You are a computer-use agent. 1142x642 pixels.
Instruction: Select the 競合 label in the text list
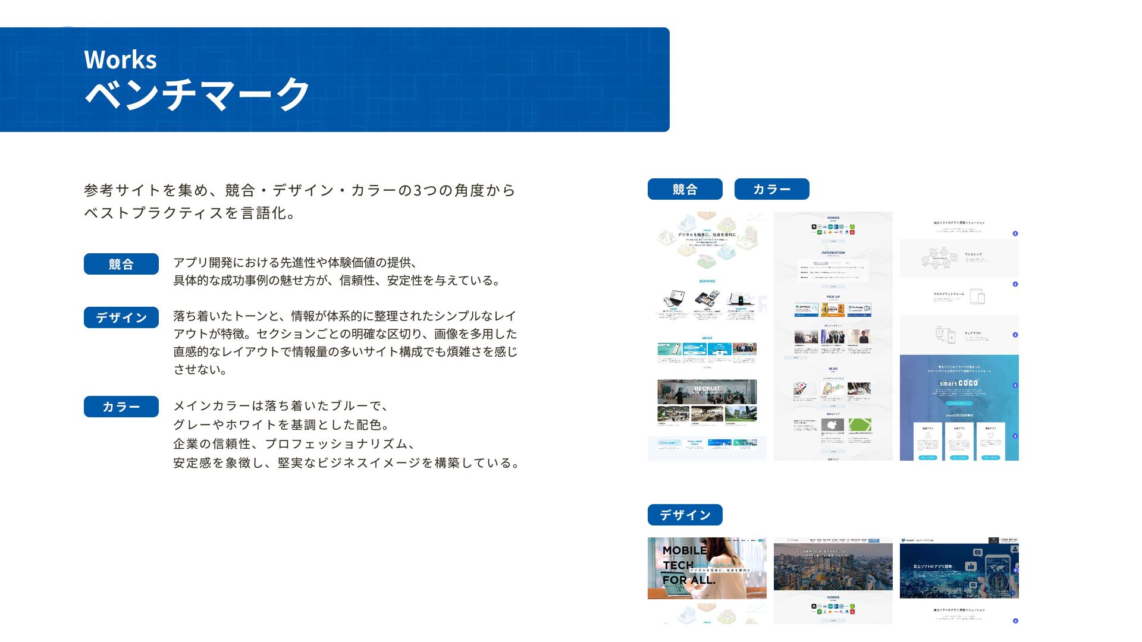(121, 264)
